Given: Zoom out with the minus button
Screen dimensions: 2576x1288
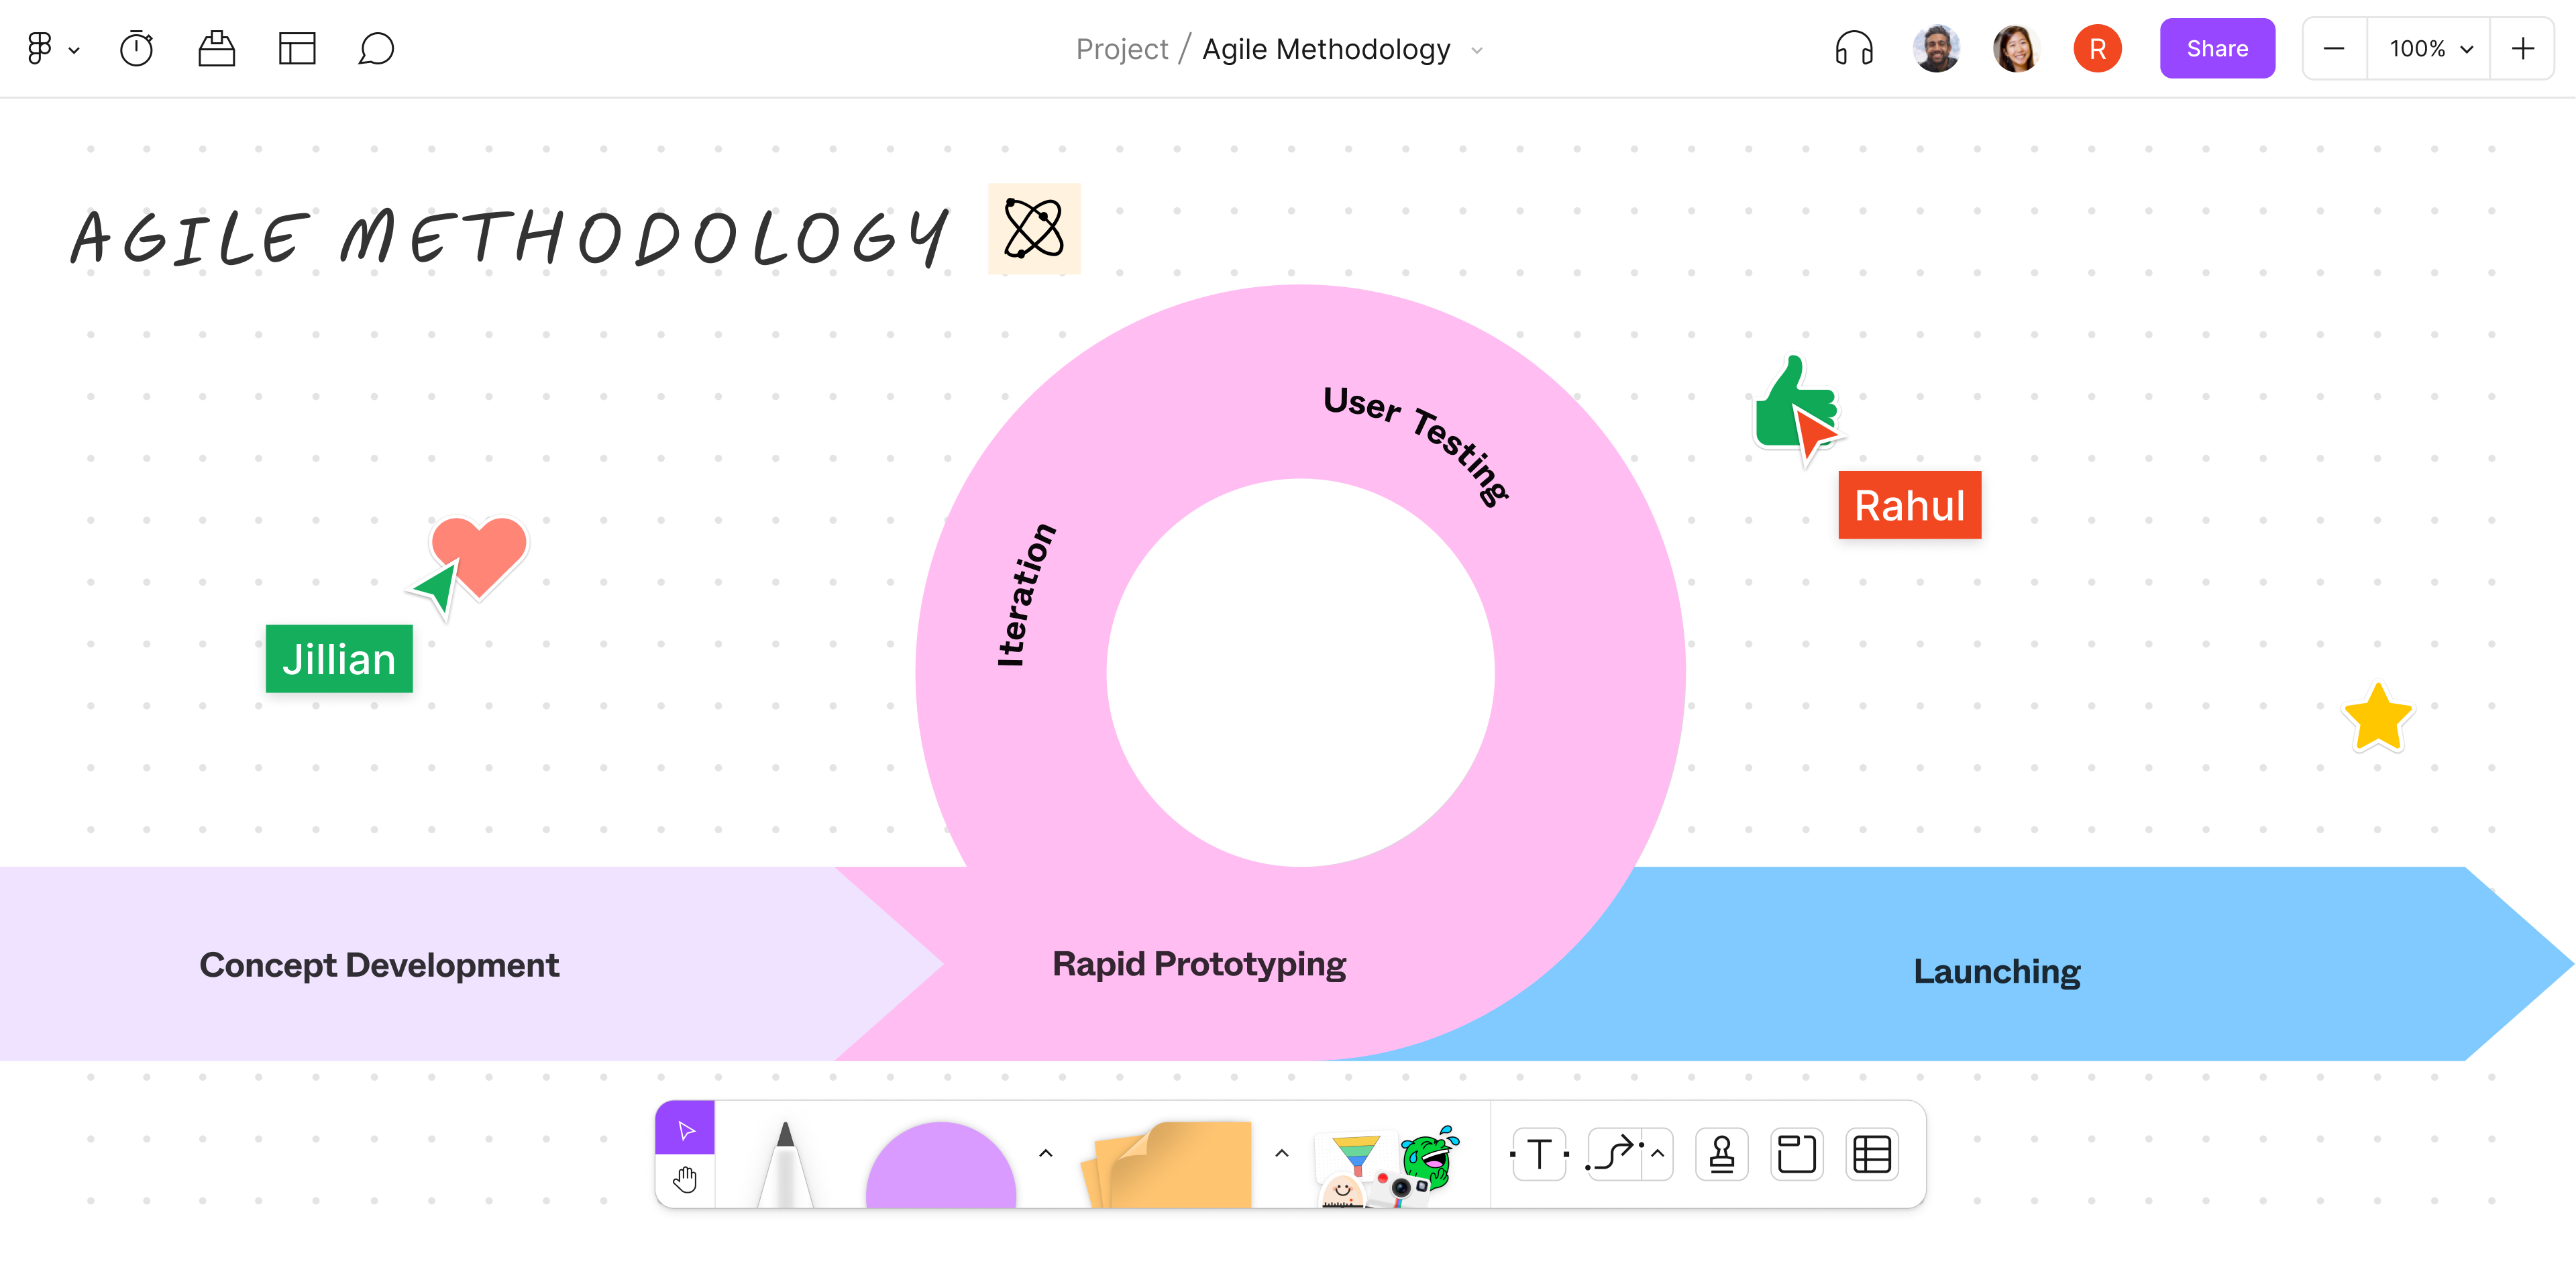Looking at the screenshot, I should pos(2334,48).
